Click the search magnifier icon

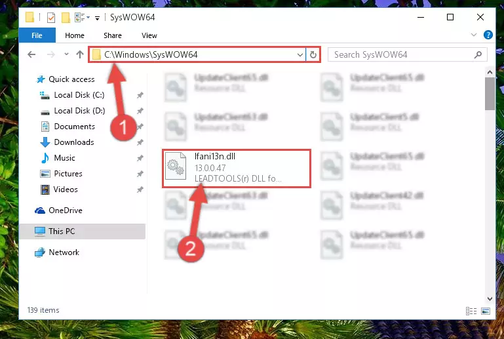click(x=478, y=54)
